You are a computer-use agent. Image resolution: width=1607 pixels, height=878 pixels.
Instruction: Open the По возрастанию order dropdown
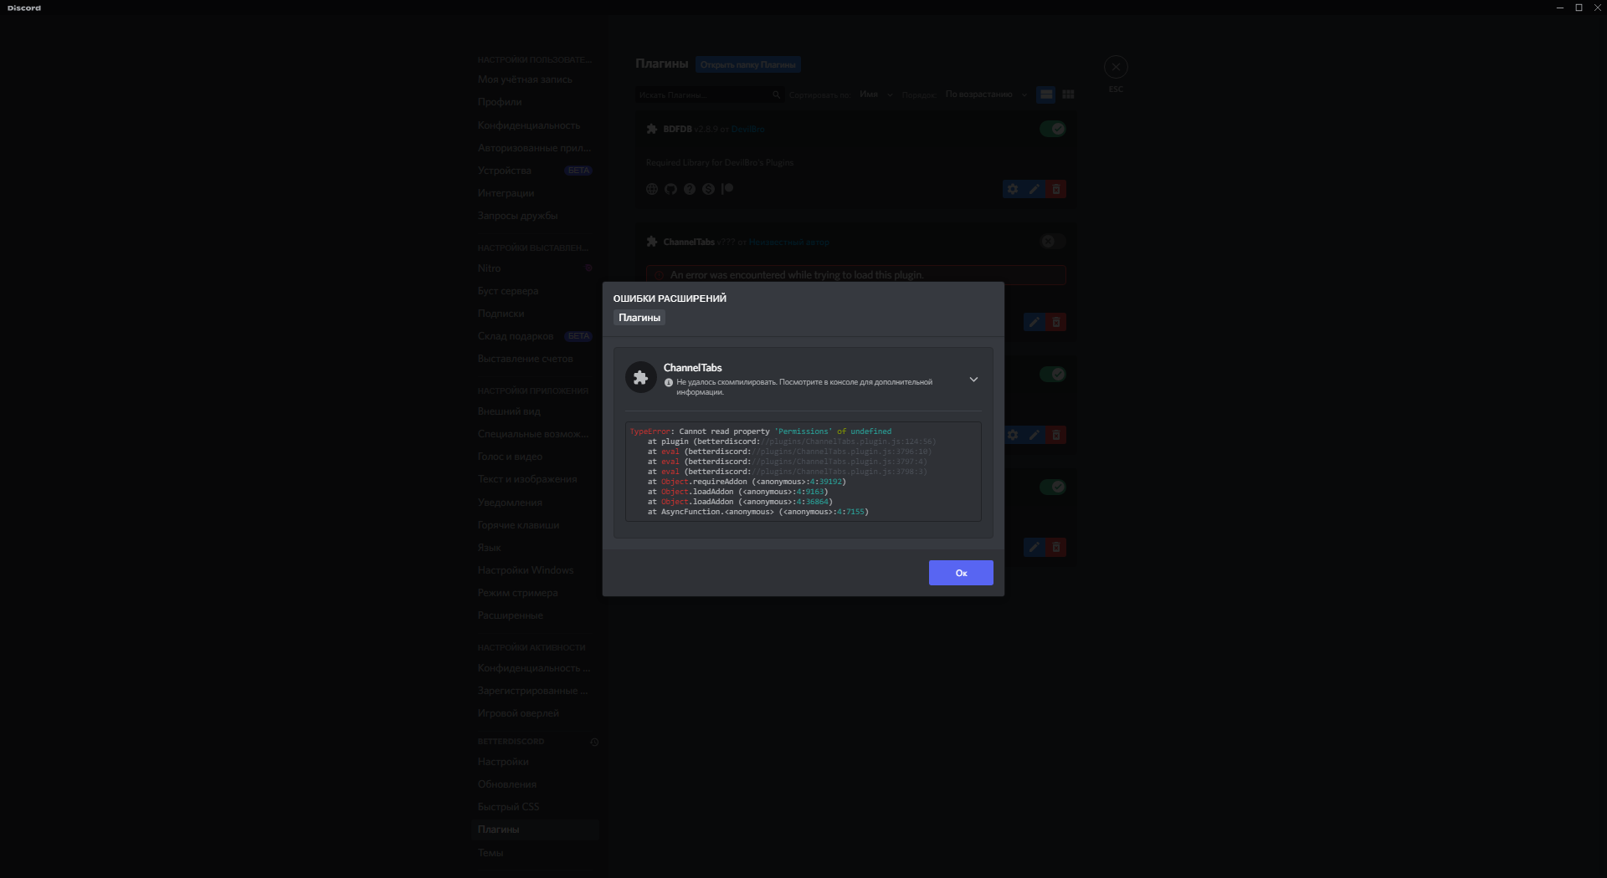(986, 94)
